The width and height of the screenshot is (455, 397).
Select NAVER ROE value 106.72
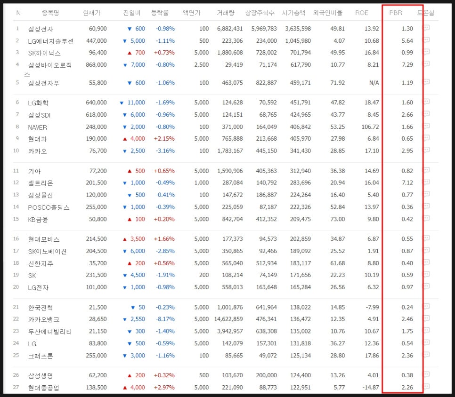coord(370,127)
